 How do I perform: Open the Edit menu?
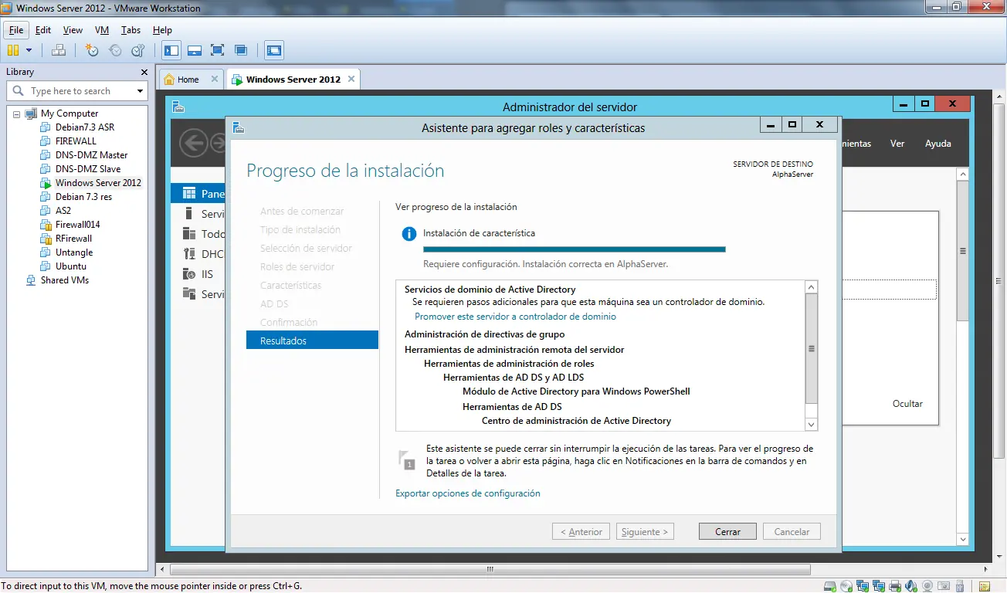(43, 30)
